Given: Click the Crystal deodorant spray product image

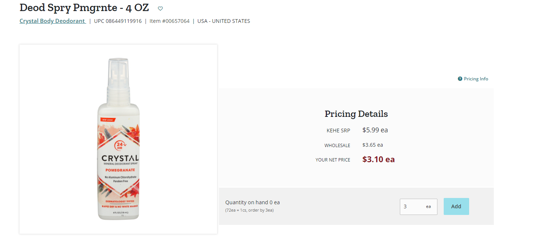Looking at the screenshot, I should [118, 139].
